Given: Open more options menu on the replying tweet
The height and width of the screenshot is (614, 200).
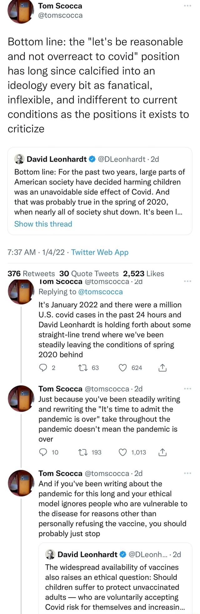Looking at the screenshot, I should click(187, 281).
